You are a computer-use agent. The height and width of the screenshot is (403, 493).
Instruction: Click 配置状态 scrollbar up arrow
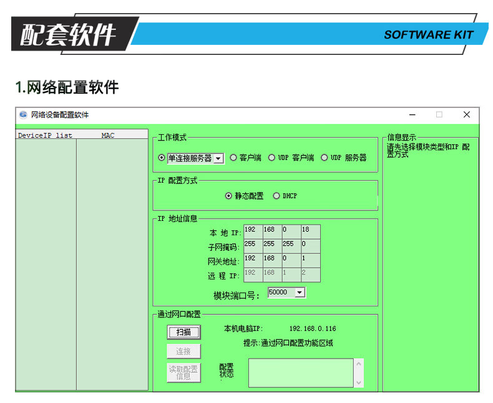(359, 364)
